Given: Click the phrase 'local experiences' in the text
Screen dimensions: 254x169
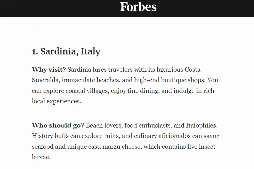Looking at the screenshot, I should pos(55,101).
